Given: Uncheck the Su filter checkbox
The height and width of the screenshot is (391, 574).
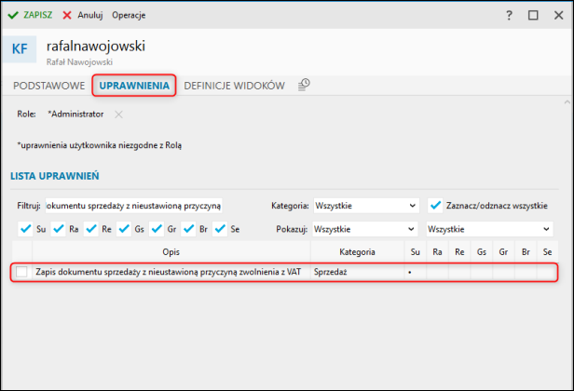Looking at the screenshot, I should pyautogui.click(x=25, y=229).
